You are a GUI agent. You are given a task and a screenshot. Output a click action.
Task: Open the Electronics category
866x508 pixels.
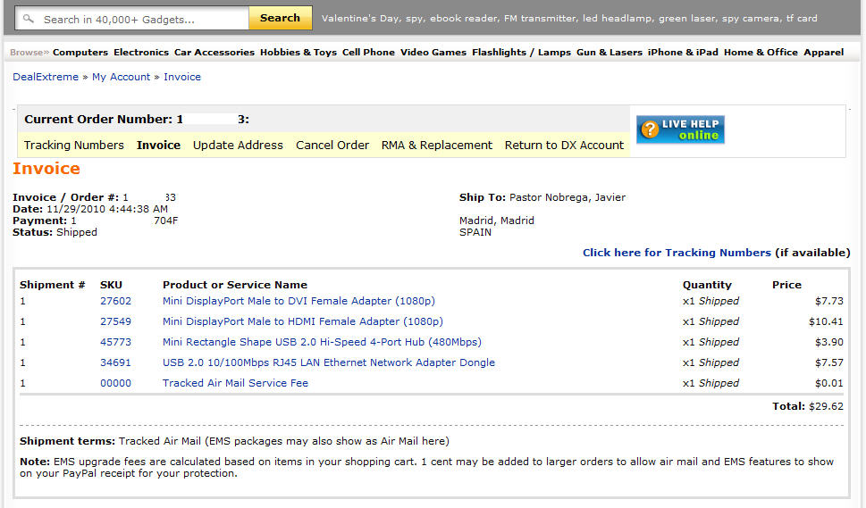(x=141, y=53)
